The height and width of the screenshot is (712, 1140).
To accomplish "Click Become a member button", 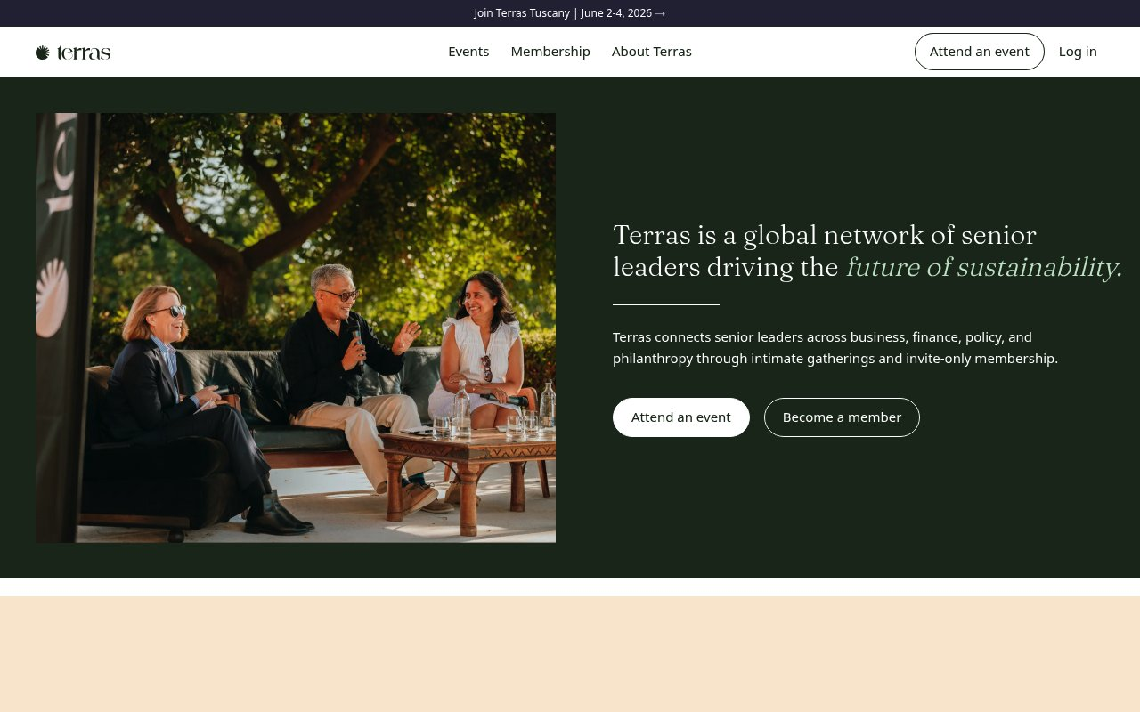I will click(842, 417).
